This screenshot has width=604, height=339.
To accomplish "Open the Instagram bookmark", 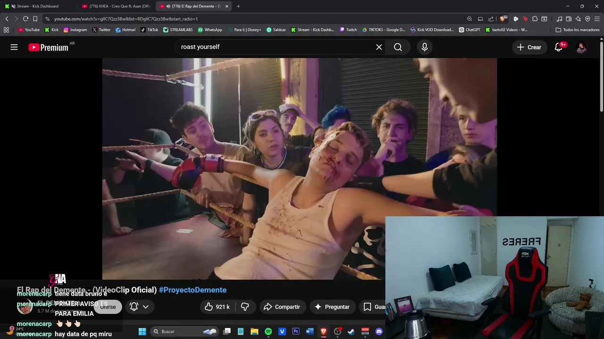I will coord(75,30).
